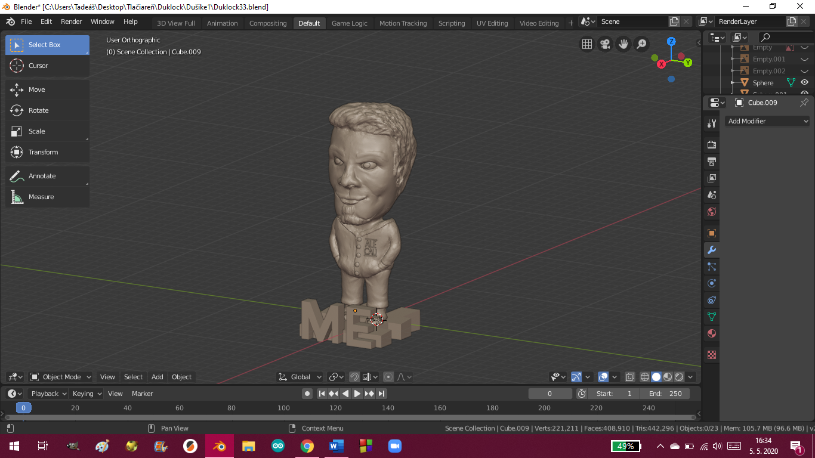This screenshot has width=815, height=458.
Task: Open the Render menu
Action: click(72, 21)
